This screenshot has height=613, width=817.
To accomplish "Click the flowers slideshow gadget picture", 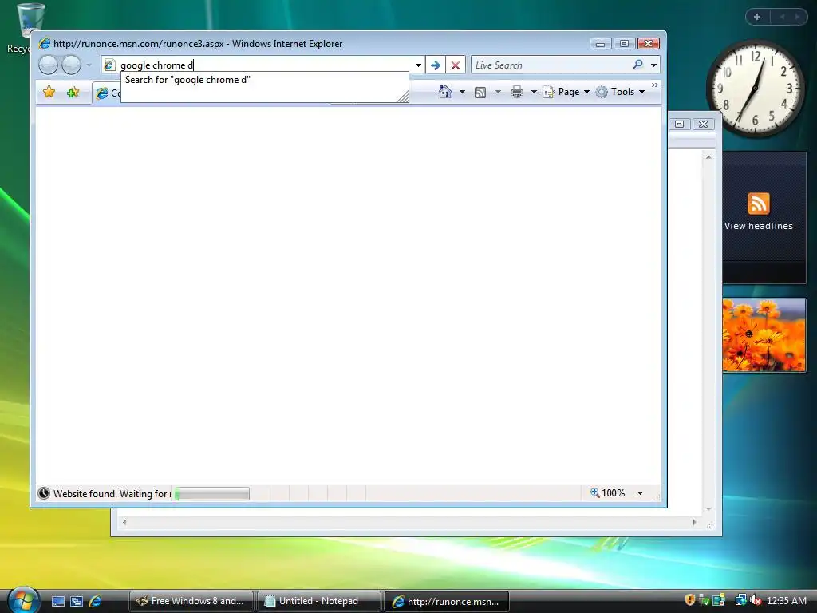I will 764,335.
